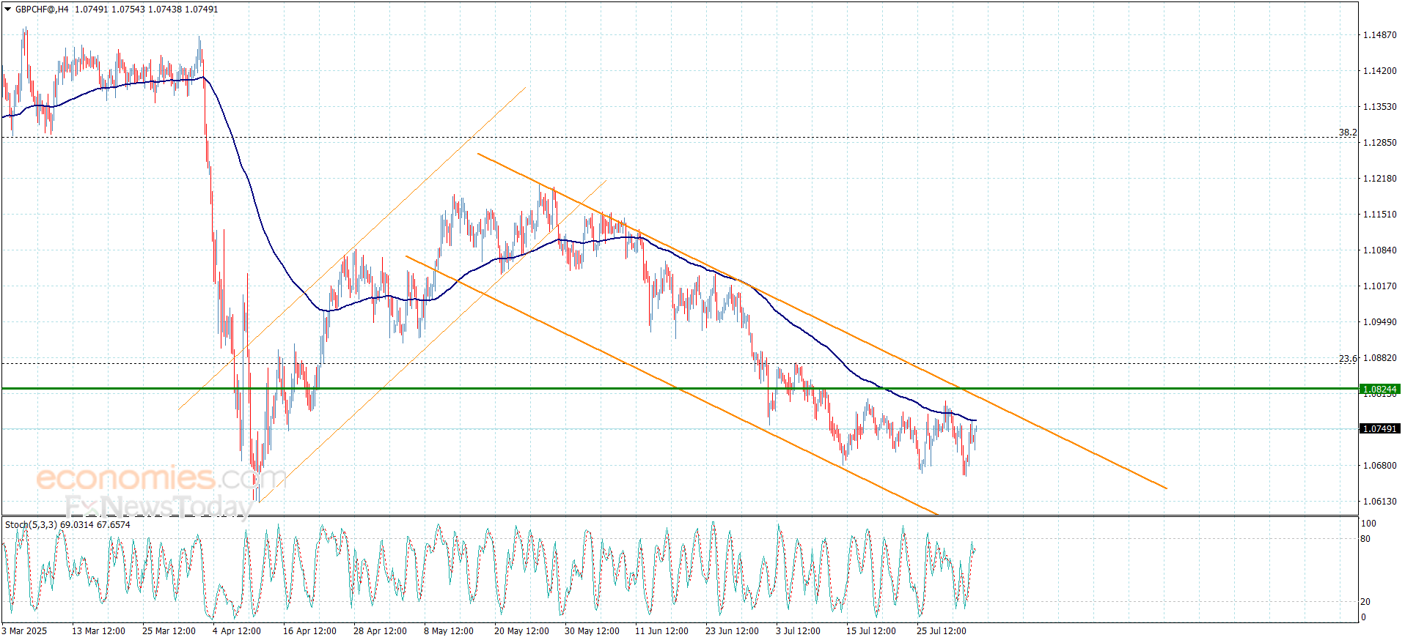Click the stochastic 100 level label
The height and width of the screenshot is (640, 1405).
point(1368,524)
